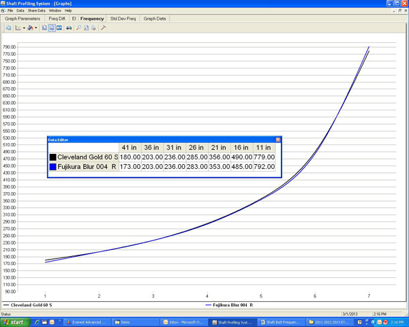
Task: Click the 31 in column header
Action: pyautogui.click(x=175, y=148)
